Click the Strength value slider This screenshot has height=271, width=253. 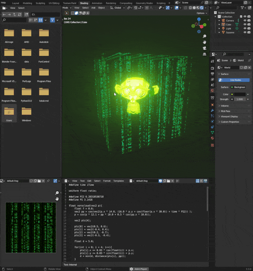pos(240,99)
